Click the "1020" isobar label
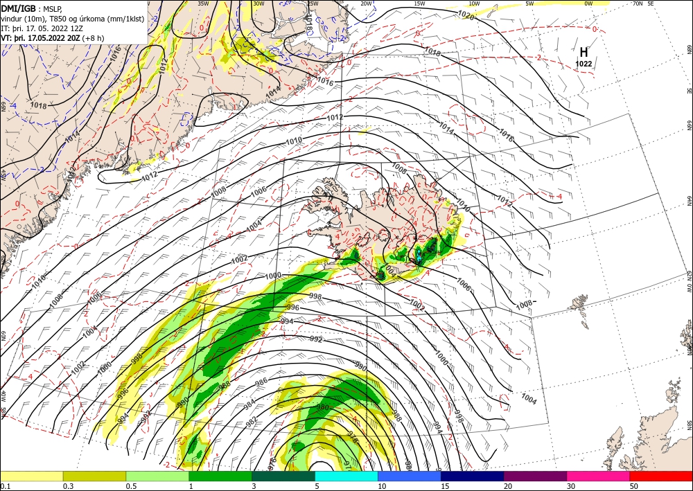The width and height of the screenshot is (693, 491). tap(466, 15)
